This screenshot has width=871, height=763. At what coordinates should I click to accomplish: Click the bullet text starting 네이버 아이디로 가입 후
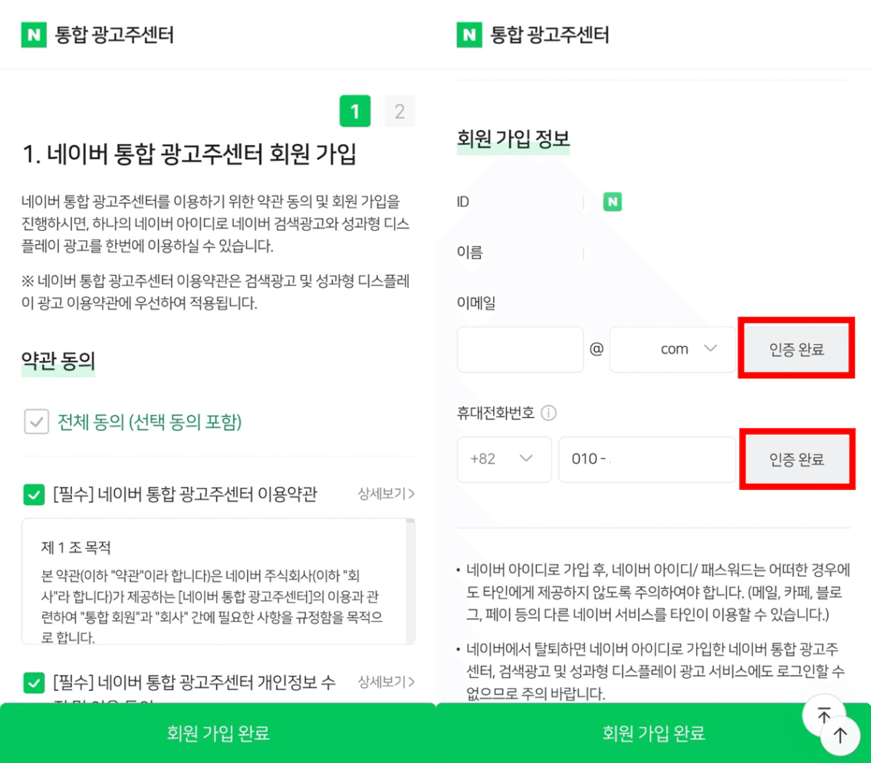click(x=658, y=592)
